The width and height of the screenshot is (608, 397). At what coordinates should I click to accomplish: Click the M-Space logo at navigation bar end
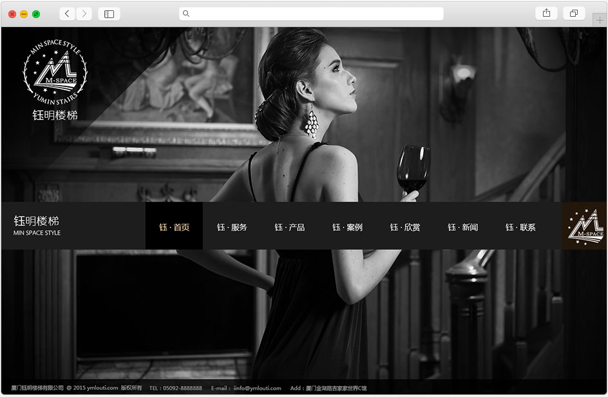coord(584,226)
